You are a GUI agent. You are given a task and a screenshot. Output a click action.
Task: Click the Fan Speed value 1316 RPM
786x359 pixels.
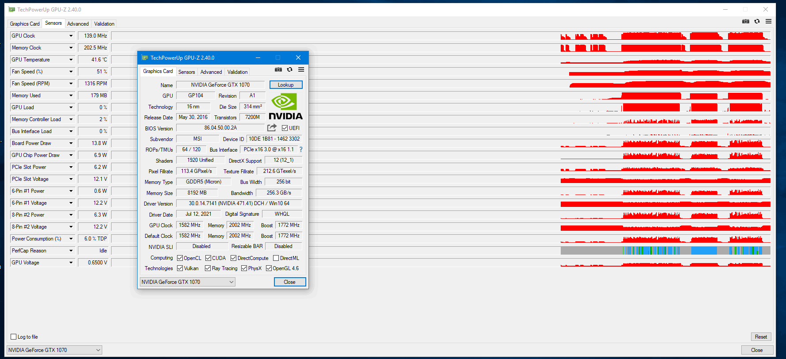click(x=94, y=84)
